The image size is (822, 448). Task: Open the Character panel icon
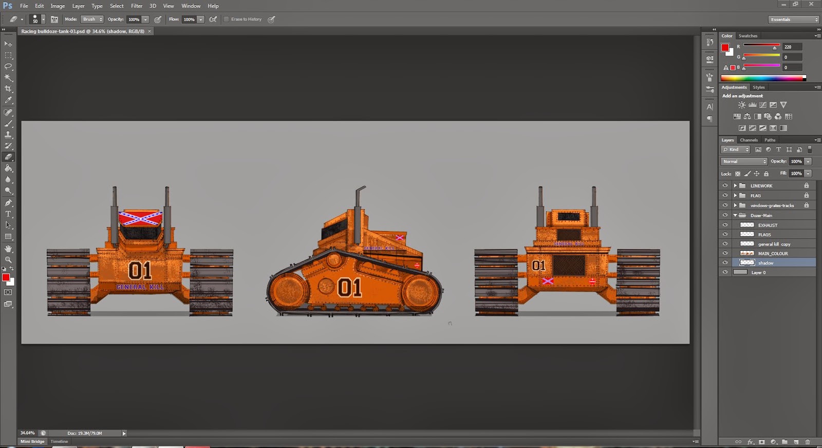click(x=709, y=107)
